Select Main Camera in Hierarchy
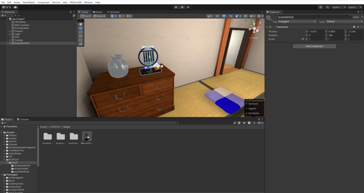Viewport: 364px width, 193px height. [x=22, y=25]
